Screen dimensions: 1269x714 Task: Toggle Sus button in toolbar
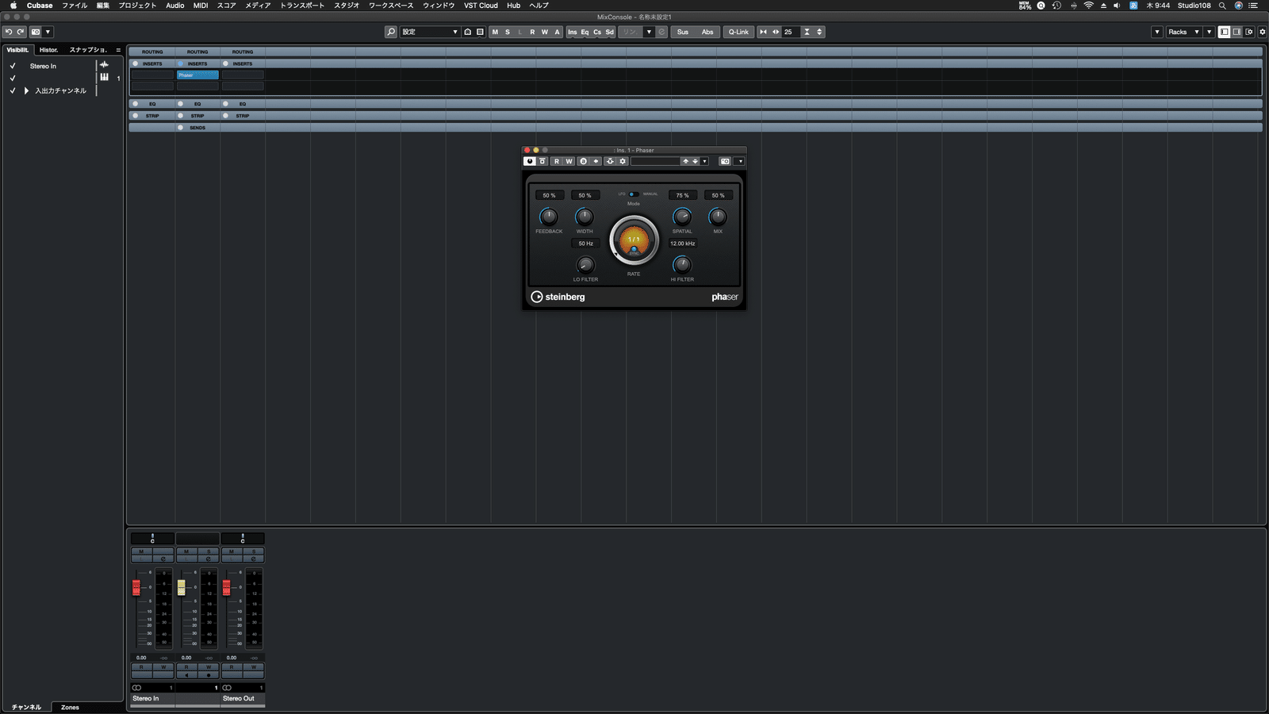683,32
